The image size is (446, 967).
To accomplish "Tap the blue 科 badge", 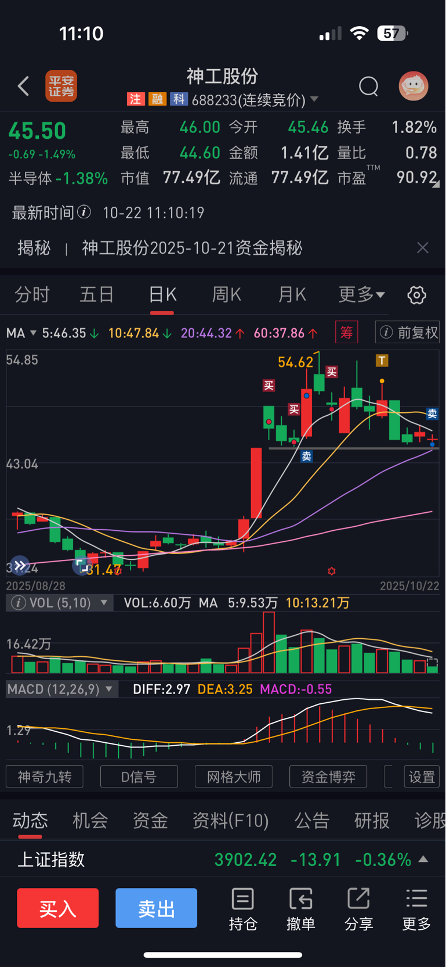I will (x=179, y=99).
